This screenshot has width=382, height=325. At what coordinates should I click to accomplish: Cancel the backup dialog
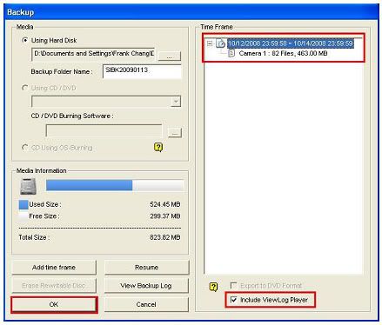click(x=146, y=304)
